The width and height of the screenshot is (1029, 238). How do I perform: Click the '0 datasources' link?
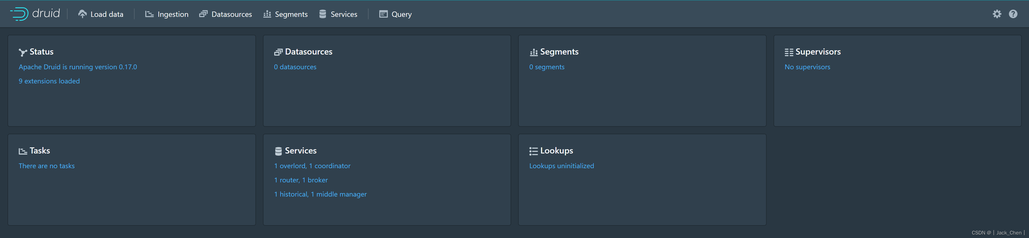[295, 67]
